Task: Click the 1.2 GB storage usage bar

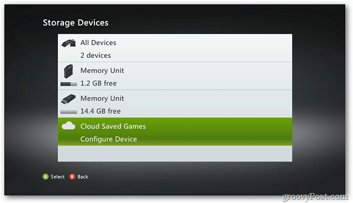Action: [68, 84]
